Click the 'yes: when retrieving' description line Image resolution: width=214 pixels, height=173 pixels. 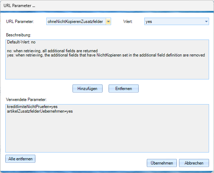[106, 55]
